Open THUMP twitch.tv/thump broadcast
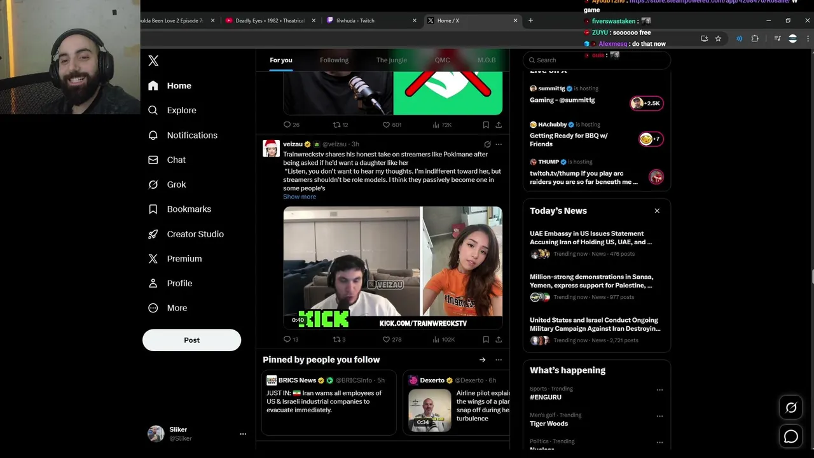Image resolution: width=814 pixels, height=458 pixels. pyautogui.click(x=597, y=172)
